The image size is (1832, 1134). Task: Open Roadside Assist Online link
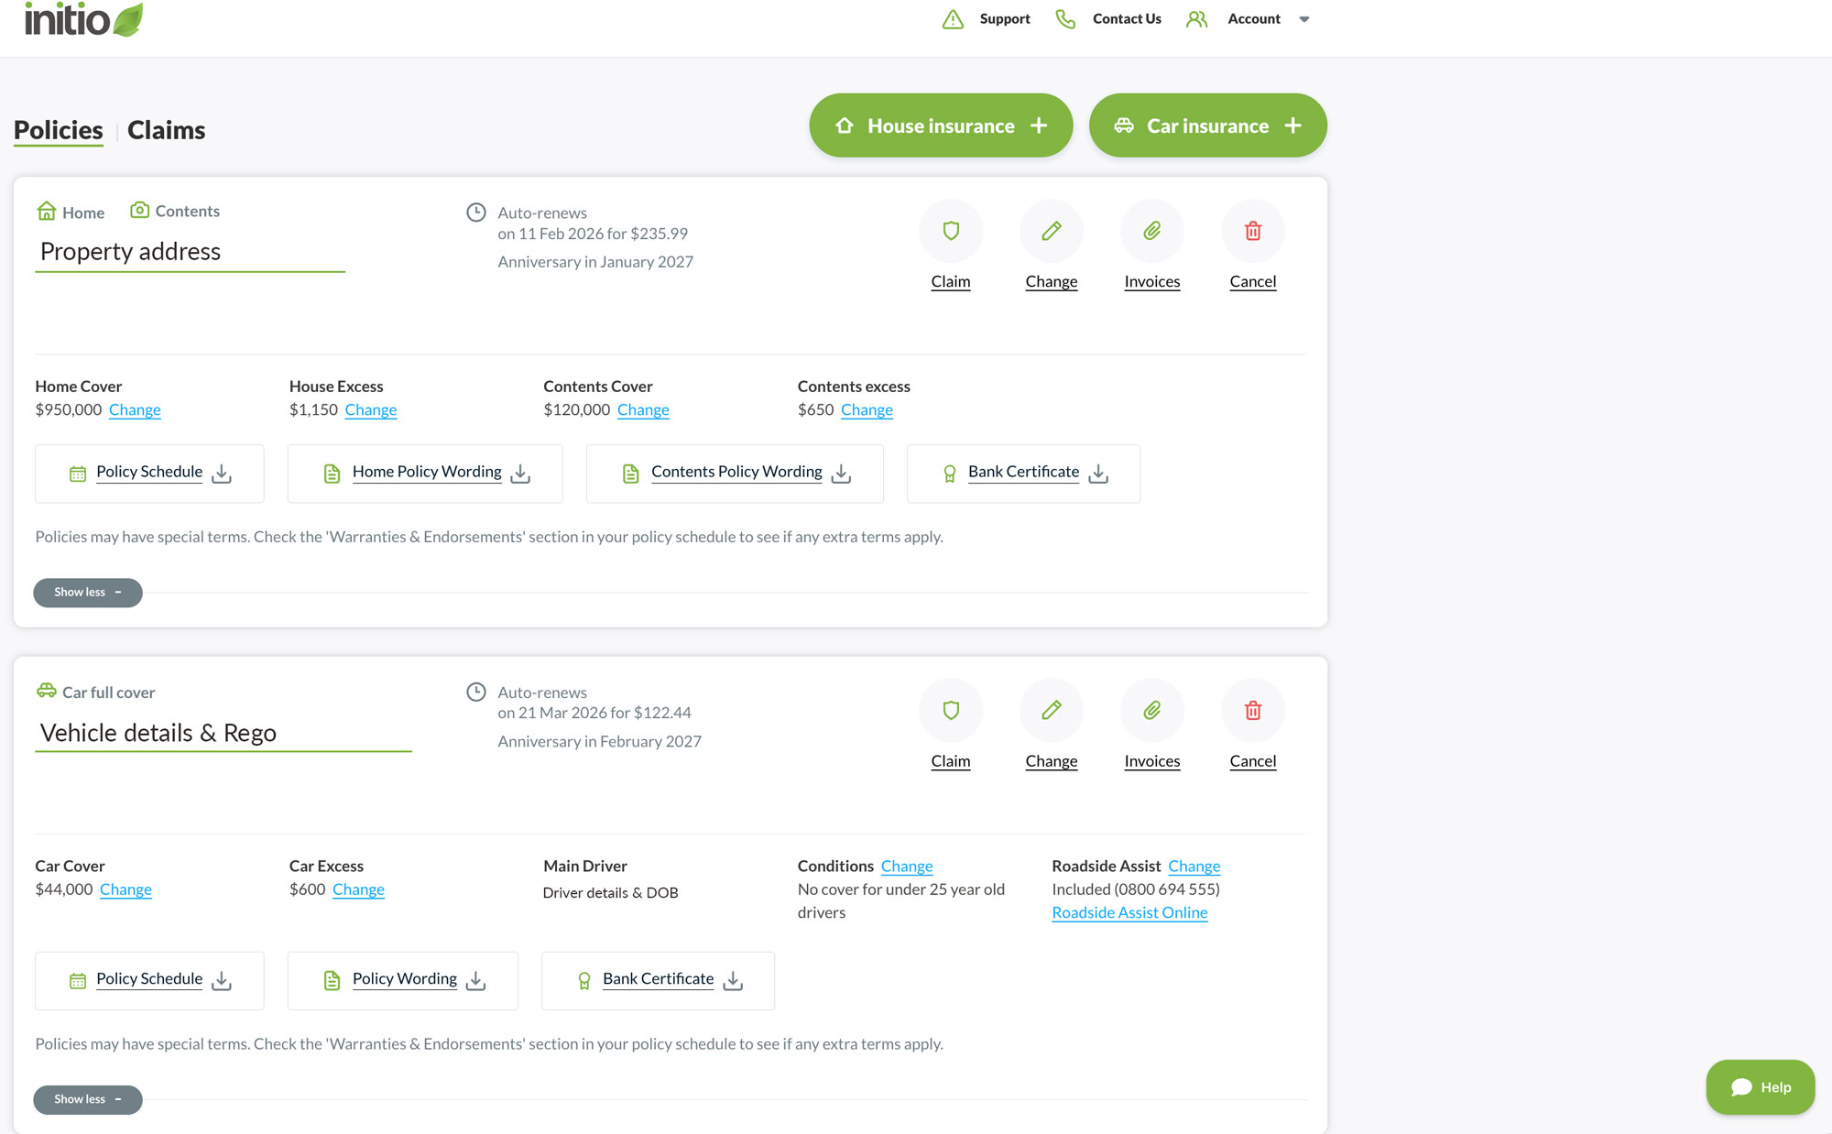[x=1129, y=912]
